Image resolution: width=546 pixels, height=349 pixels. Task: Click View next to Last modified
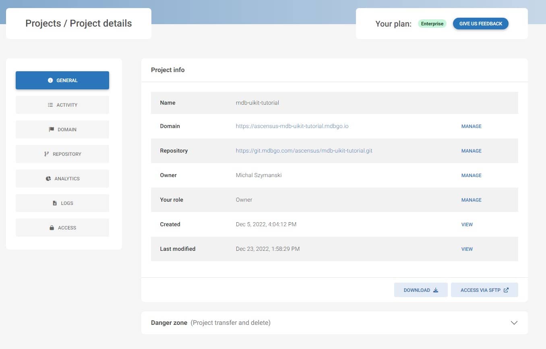coord(467,249)
